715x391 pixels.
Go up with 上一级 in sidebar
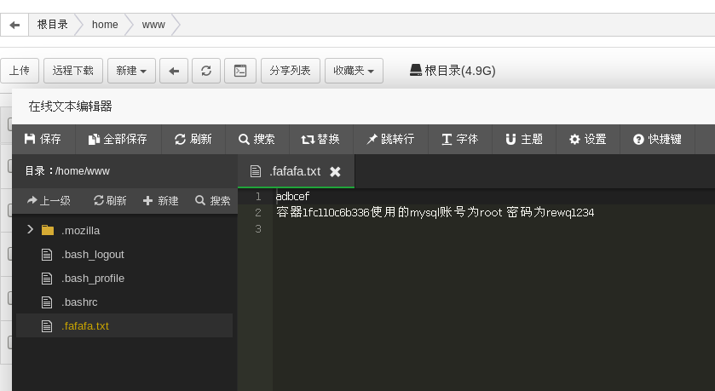click(x=49, y=200)
